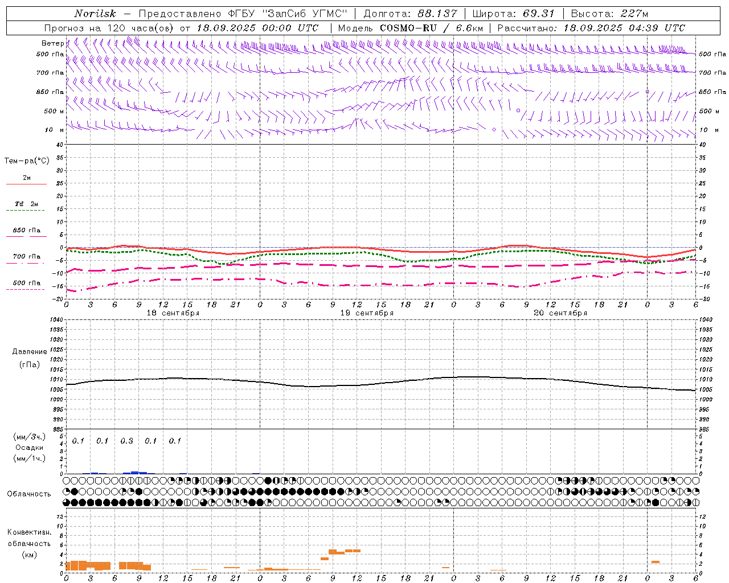
Task: Click the Осадки precipitation label
Action: (x=30, y=447)
